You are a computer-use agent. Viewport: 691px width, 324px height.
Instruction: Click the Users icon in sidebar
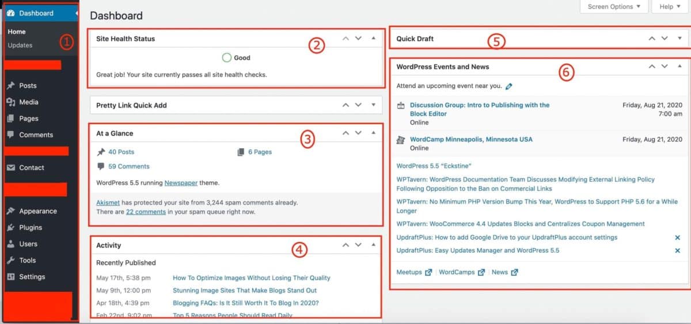click(11, 244)
